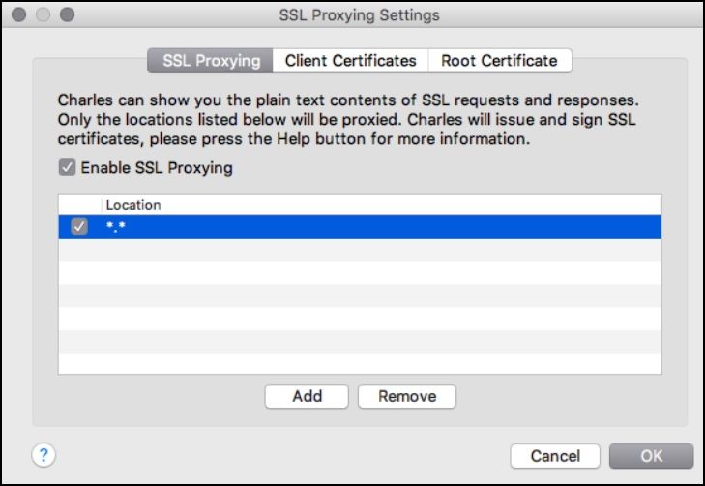Click the red close window button
The width and height of the screenshot is (705, 486).
pos(21,15)
